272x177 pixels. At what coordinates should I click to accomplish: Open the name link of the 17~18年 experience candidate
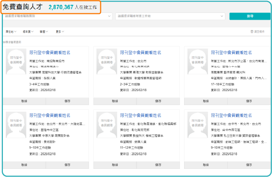(x=231, y=52)
